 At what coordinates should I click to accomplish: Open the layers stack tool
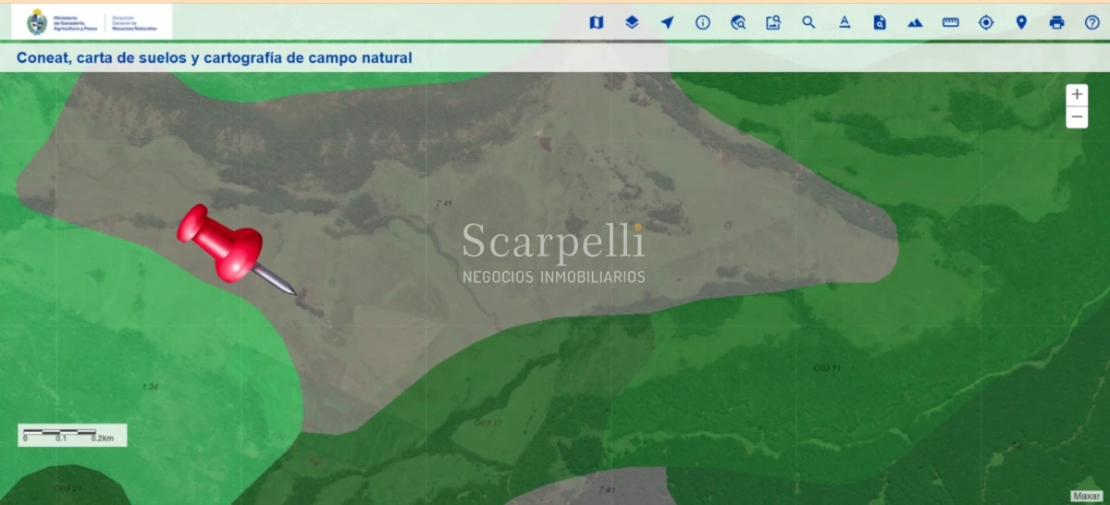[632, 22]
